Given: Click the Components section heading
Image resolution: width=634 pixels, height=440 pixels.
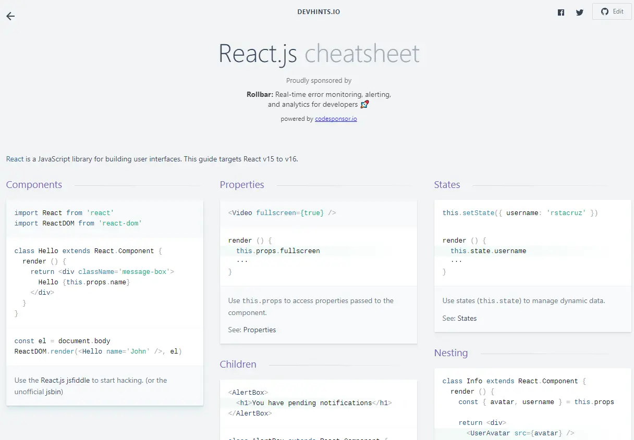Looking at the screenshot, I should click(34, 185).
